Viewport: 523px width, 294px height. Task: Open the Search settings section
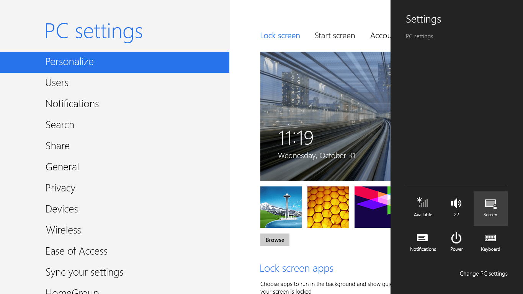[x=60, y=124]
